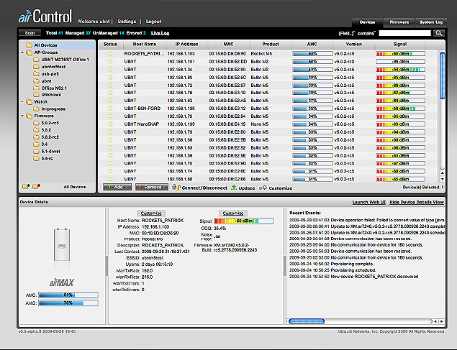
Task: Open the Unknown group folder
Action: pos(47,95)
